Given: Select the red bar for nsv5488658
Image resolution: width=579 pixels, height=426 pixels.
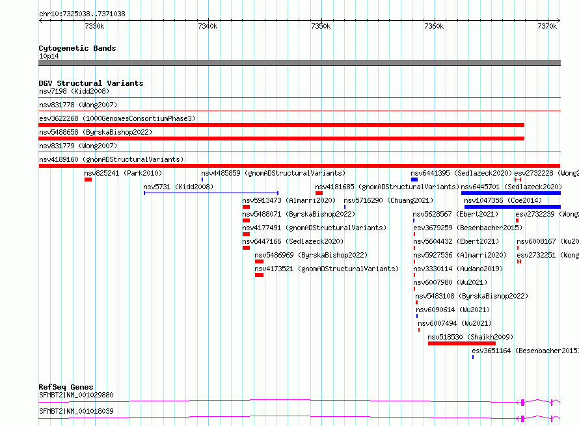Looking at the screenshot, I should (282, 139).
